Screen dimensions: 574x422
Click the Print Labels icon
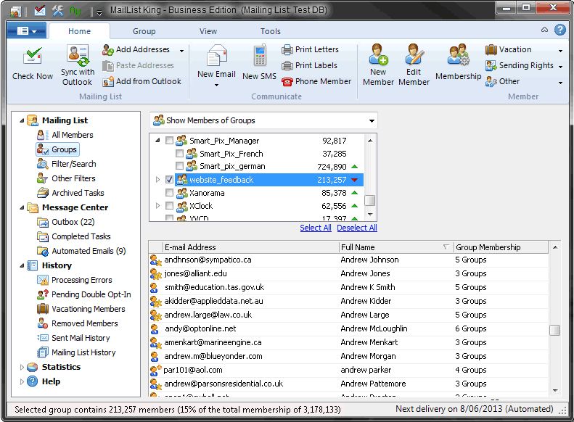[x=287, y=65]
